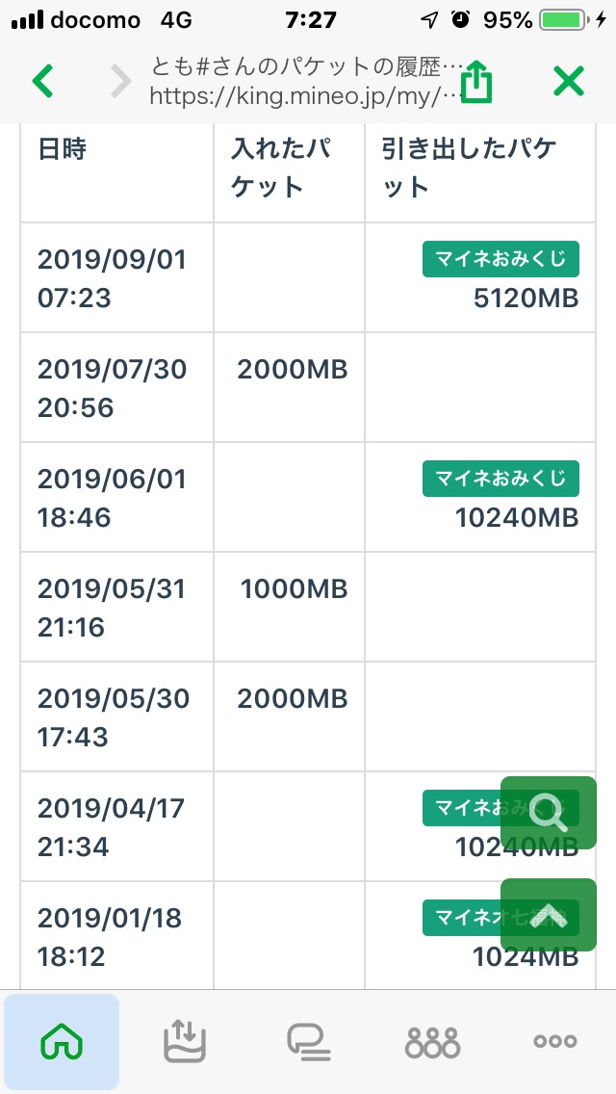Tap the green back arrow
The height and width of the screenshot is (1094, 616).
(43, 81)
